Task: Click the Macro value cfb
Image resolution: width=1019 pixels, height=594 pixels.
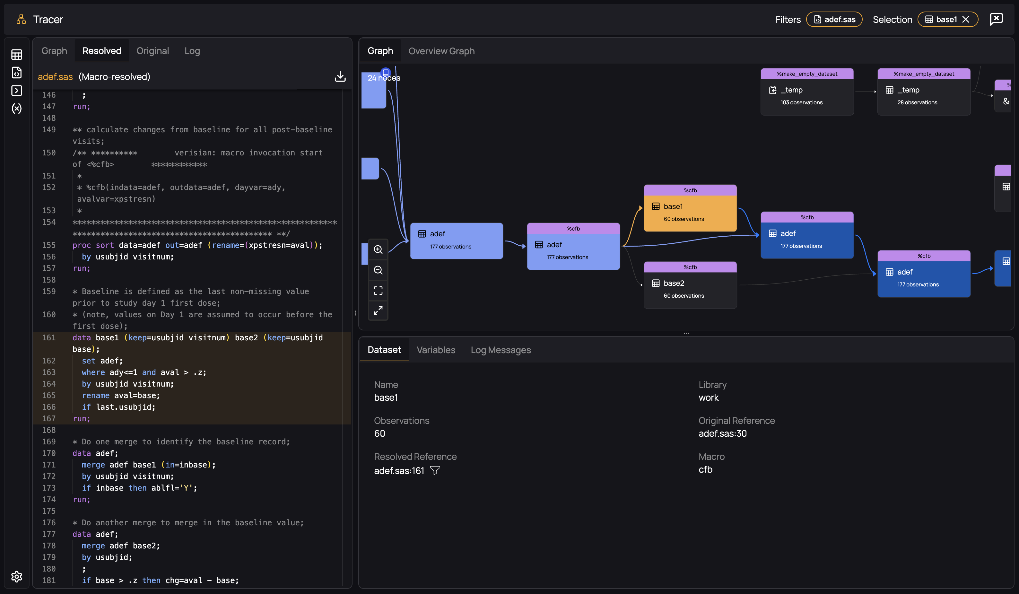Action: [705, 469]
